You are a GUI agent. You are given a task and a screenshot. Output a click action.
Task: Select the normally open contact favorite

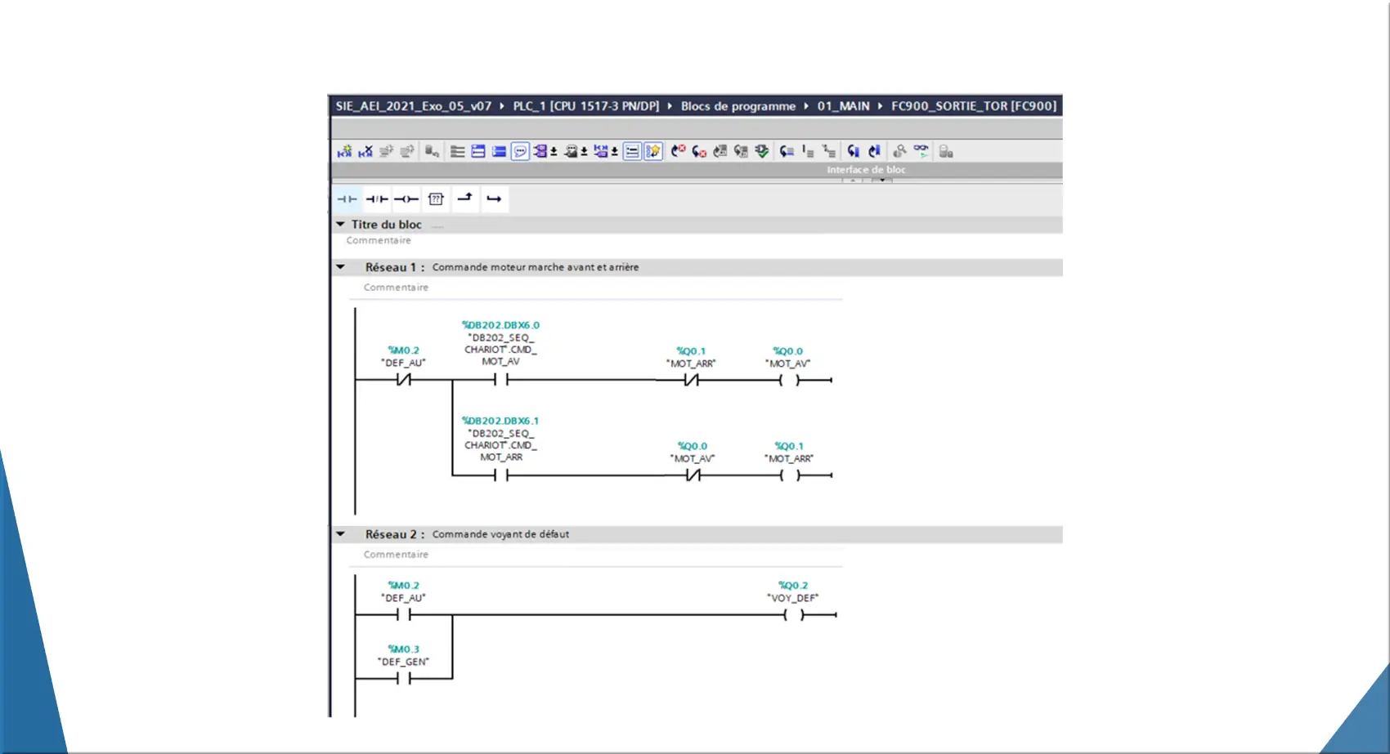click(x=347, y=199)
